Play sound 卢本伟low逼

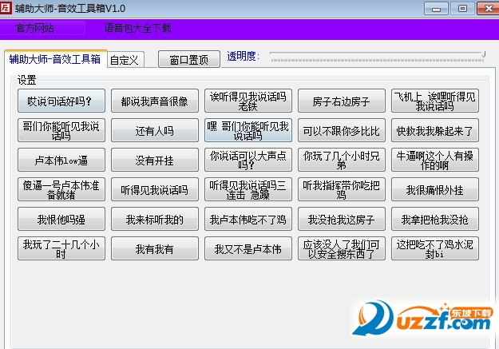(x=61, y=160)
